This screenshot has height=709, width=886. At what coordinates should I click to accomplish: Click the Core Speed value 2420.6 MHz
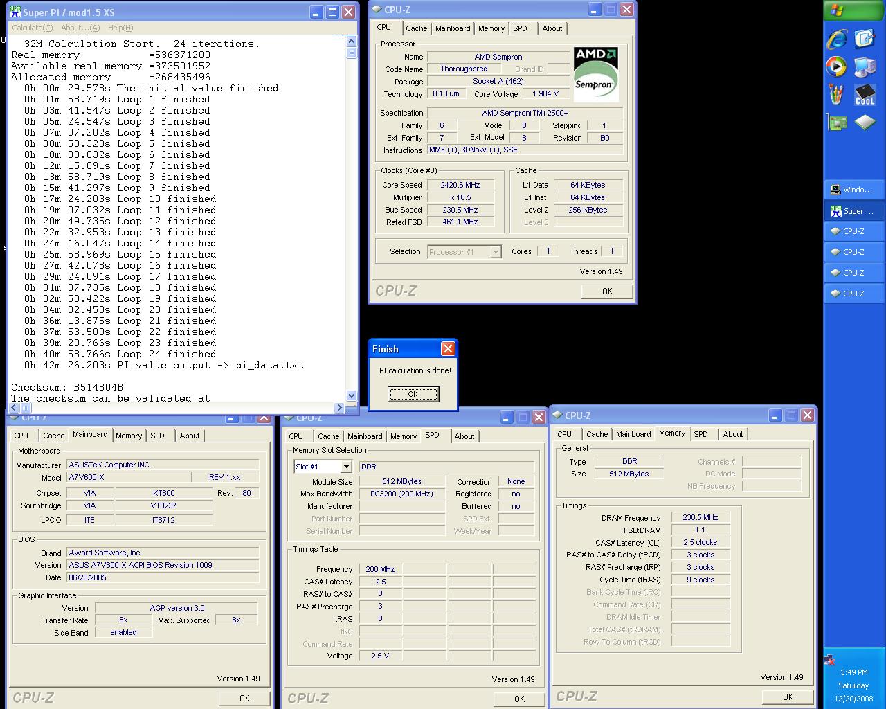[460, 185]
